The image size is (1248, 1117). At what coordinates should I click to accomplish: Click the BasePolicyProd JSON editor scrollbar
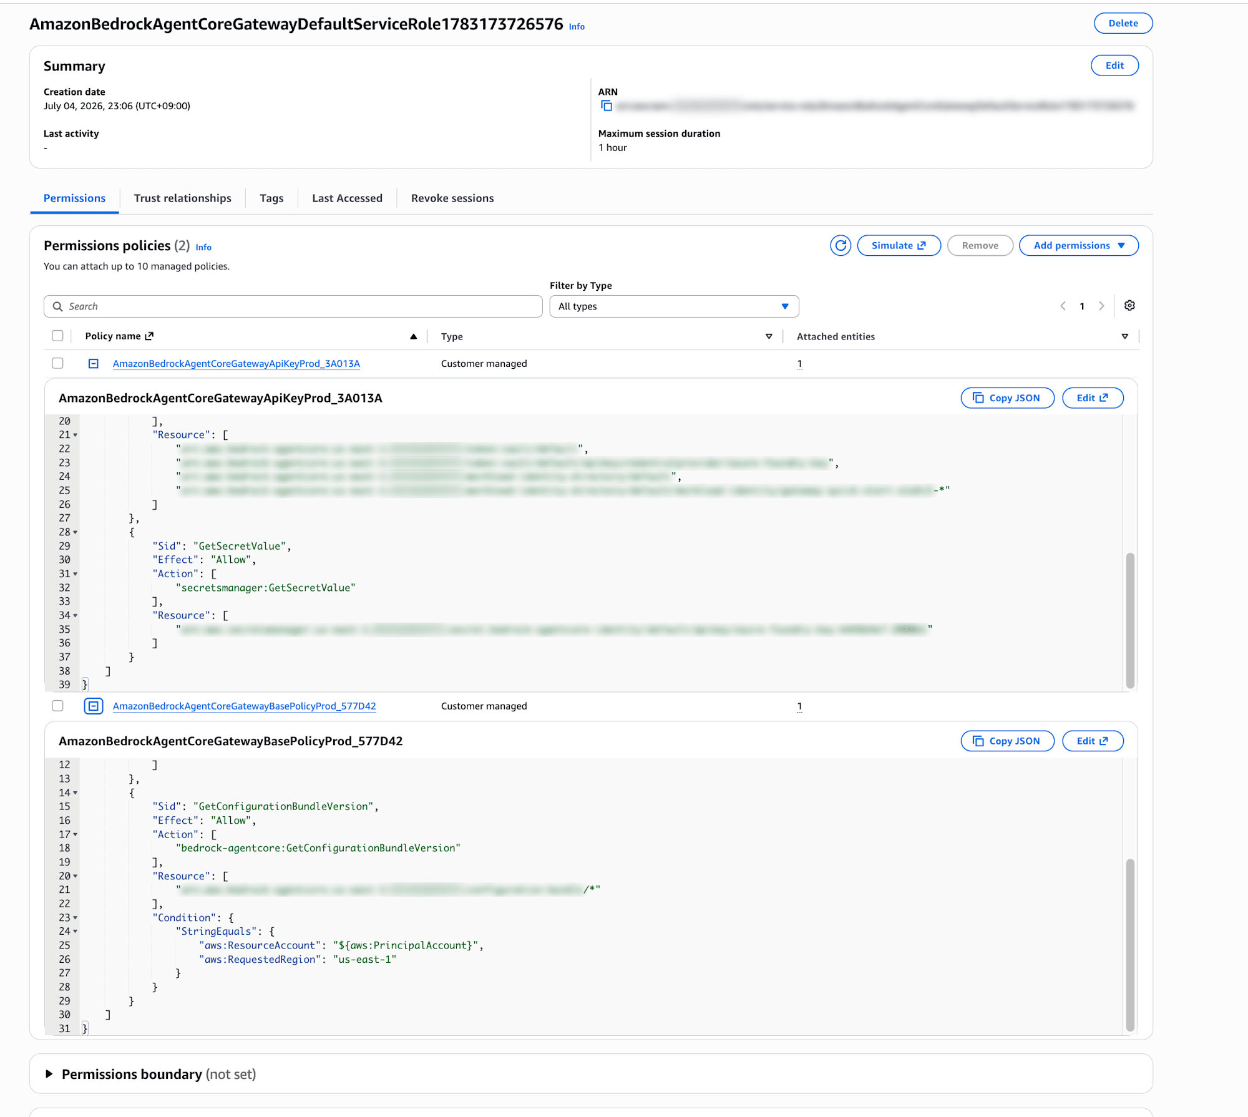click(1130, 945)
